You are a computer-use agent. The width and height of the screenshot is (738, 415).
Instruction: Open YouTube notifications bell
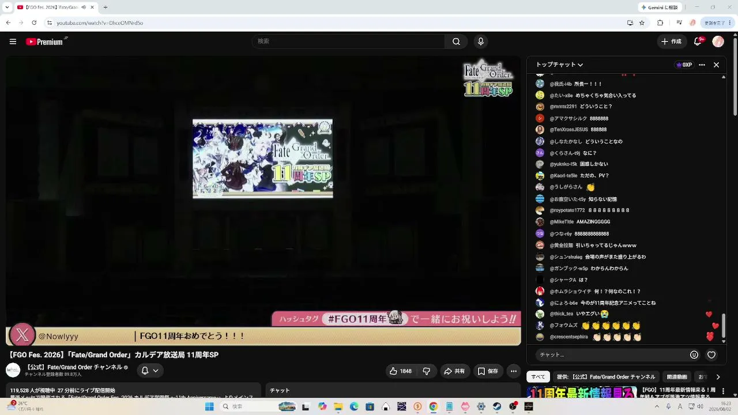tap(698, 41)
